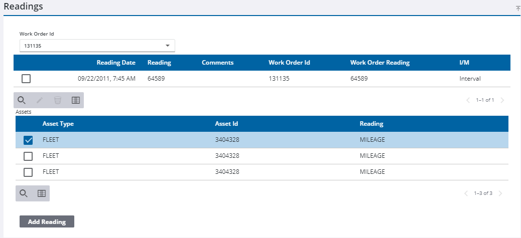
Task: Go to next page of readings
Action: (502, 100)
